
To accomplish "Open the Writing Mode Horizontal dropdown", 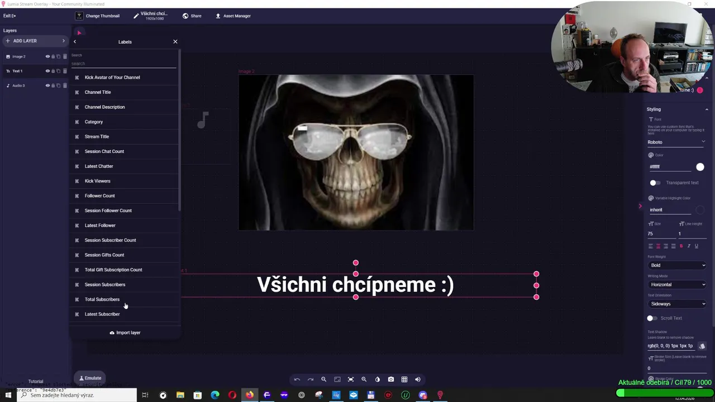I will [677, 285].
